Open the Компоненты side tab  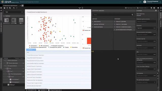(x=1, y=16)
